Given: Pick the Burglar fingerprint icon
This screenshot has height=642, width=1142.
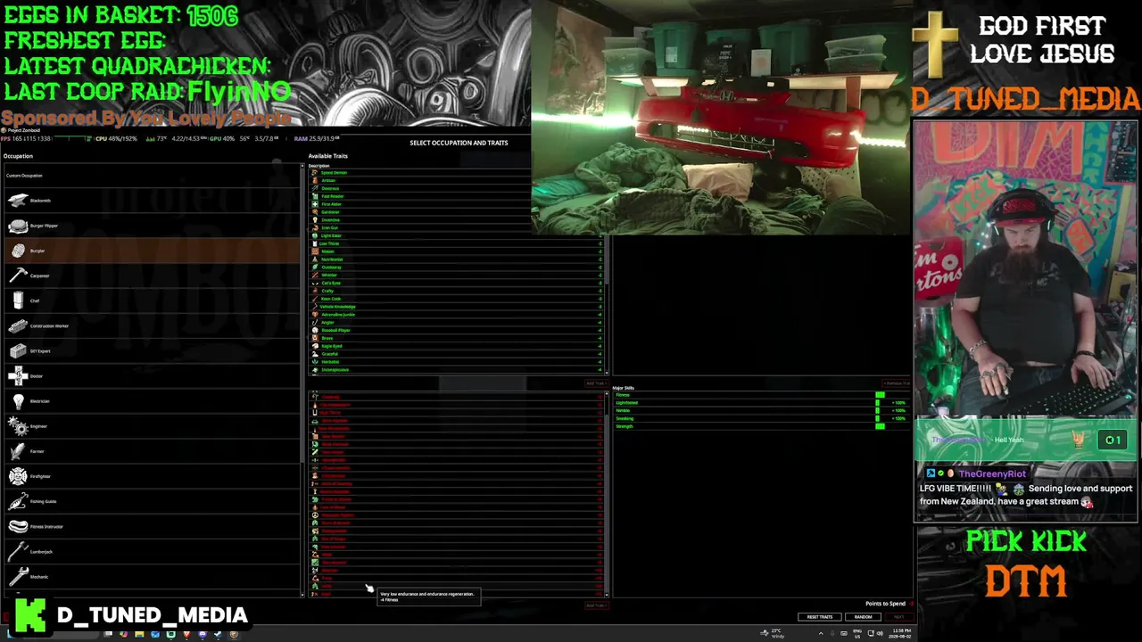Looking at the screenshot, I should [18, 251].
